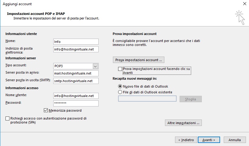
Task: Click the SMTP outgoing server field
Action: pos(76,81)
